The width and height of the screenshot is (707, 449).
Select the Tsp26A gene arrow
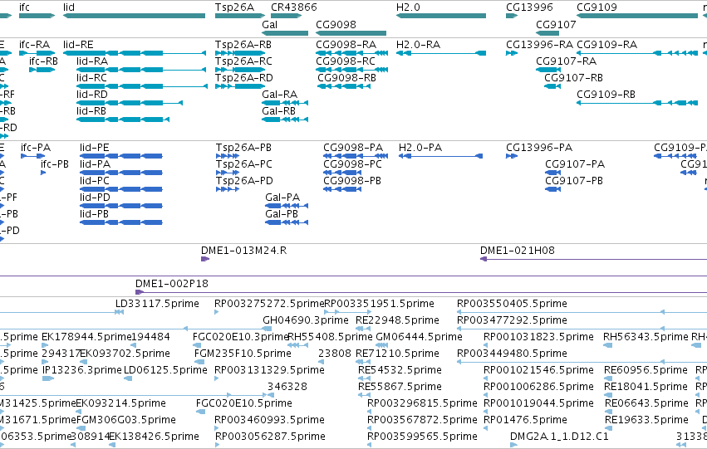coord(240,16)
